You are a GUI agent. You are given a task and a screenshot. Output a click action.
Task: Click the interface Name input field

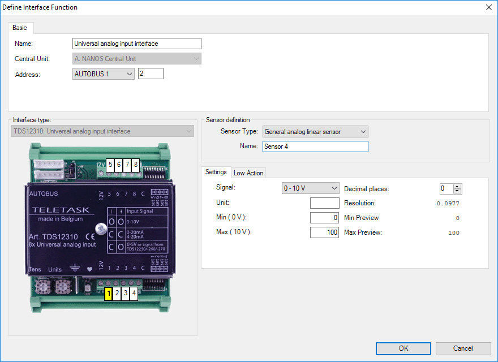coord(137,44)
